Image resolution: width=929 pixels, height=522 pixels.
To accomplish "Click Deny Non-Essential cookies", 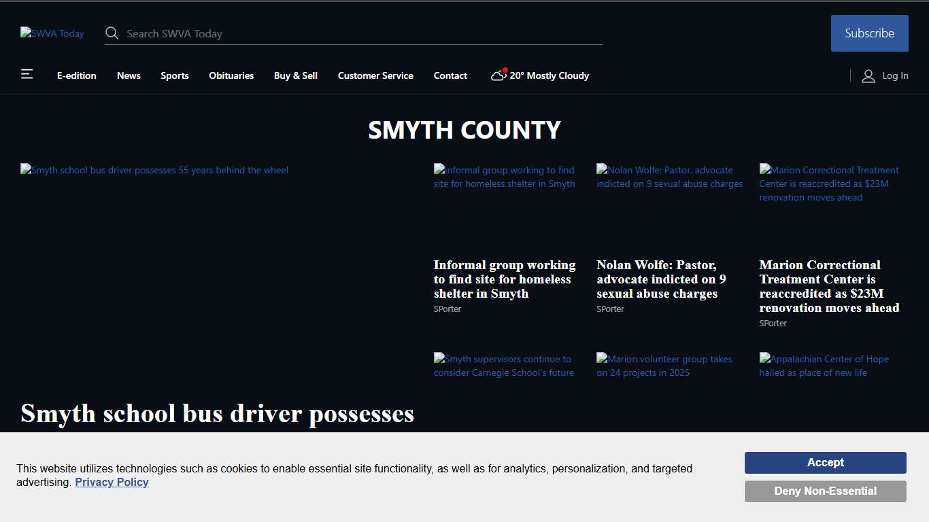I will click(825, 491).
